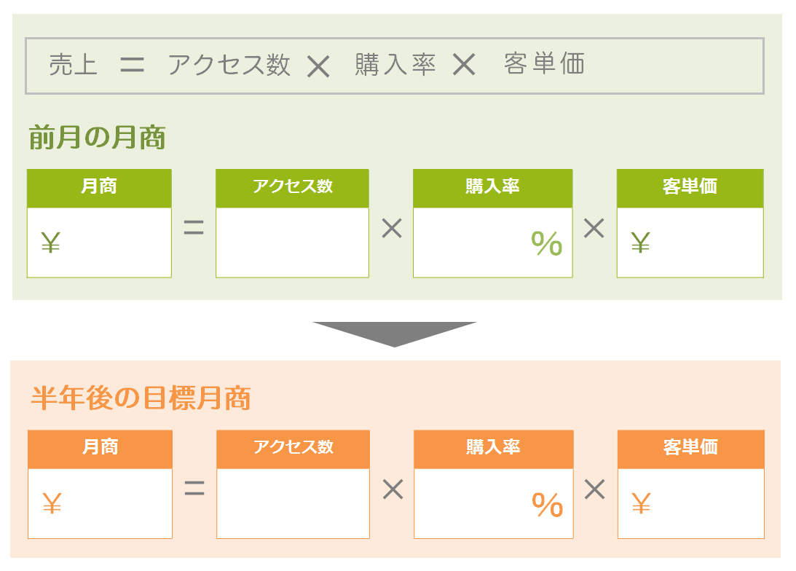
Task: Click the orange equals sign
Action: click(x=194, y=488)
